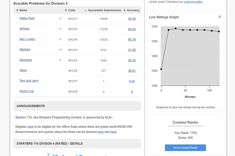The image size is (235, 156).
Task: Click the green checkmark beside Am I Lucky!
Action: click(60, 39)
